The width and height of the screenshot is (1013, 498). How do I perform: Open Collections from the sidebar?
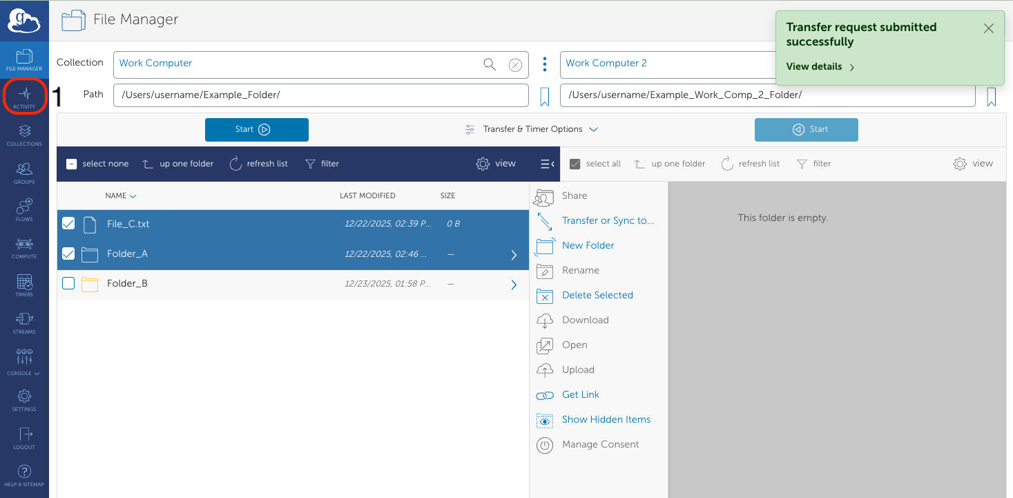24,135
